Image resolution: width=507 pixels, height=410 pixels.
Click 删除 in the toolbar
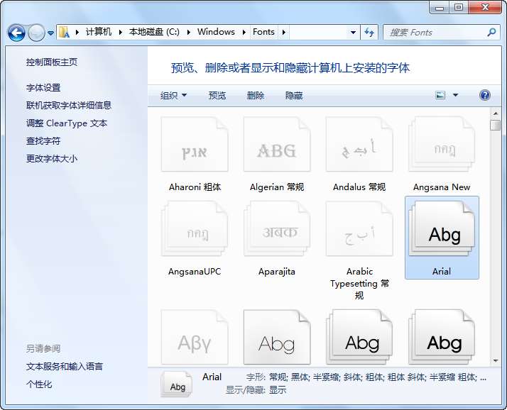(x=256, y=95)
